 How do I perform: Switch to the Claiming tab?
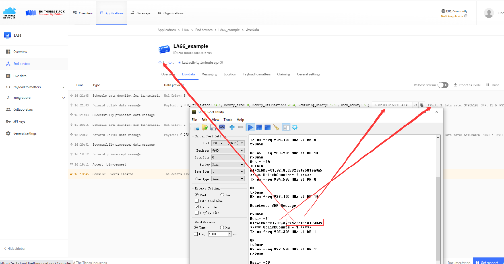(x=284, y=74)
